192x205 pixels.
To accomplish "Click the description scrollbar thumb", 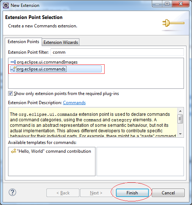I will (180, 119).
